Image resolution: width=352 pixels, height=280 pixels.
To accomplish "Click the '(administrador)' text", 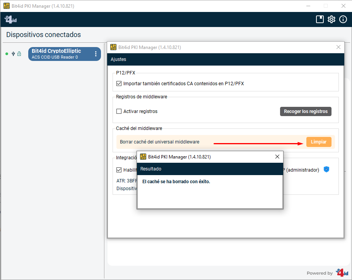I will click(x=302, y=170).
